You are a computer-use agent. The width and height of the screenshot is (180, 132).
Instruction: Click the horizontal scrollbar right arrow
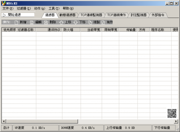click(176, 121)
